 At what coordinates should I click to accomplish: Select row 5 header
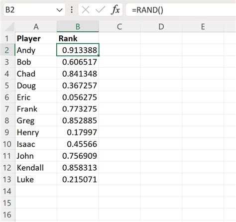(7, 86)
